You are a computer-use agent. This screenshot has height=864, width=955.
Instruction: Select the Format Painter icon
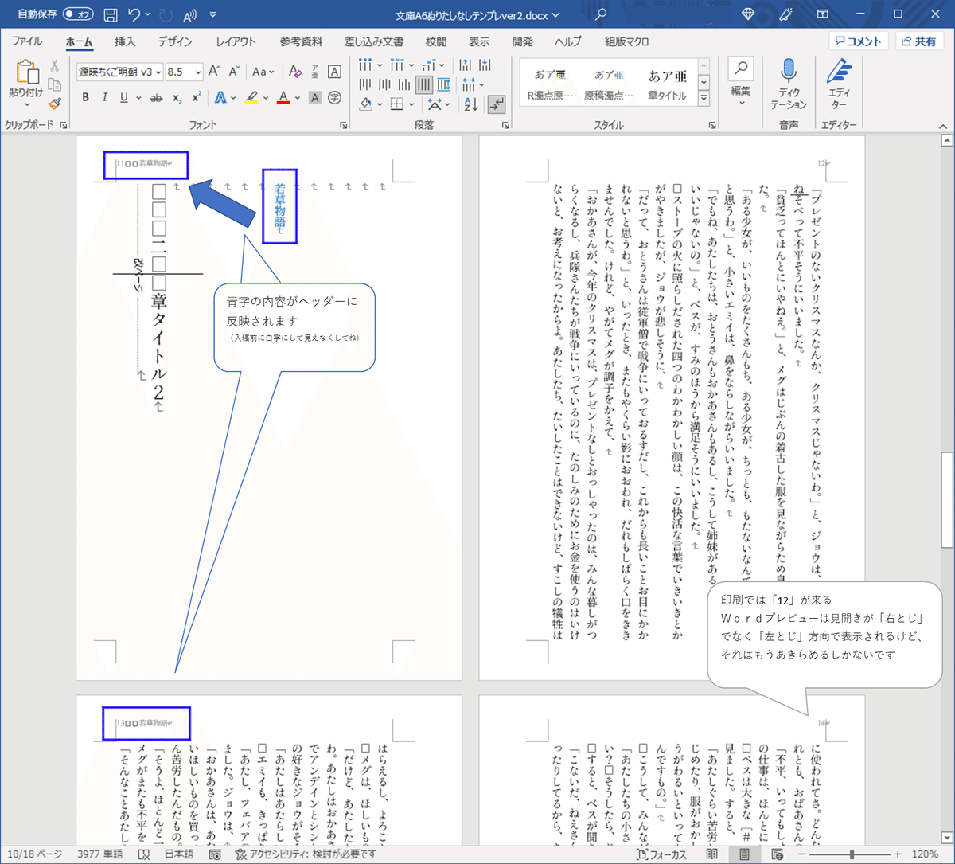tap(55, 104)
